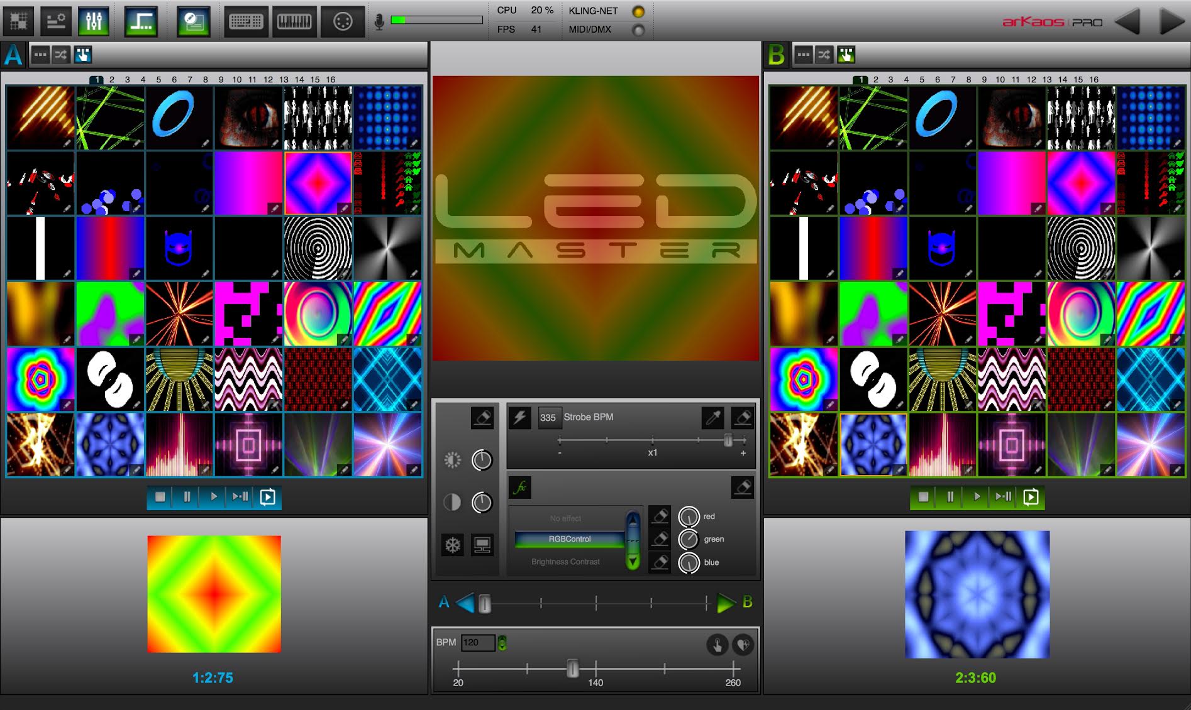The width and height of the screenshot is (1191, 710).
Task: Click the output monitor display icon
Action: point(482,545)
